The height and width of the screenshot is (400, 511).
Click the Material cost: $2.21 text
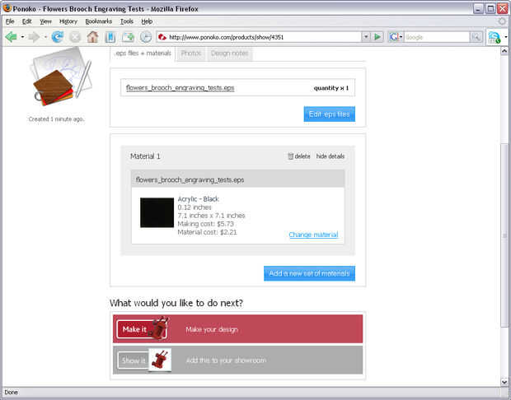click(207, 232)
